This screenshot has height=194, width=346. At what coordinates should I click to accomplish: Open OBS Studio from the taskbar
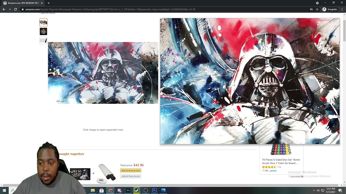click(146, 190)
